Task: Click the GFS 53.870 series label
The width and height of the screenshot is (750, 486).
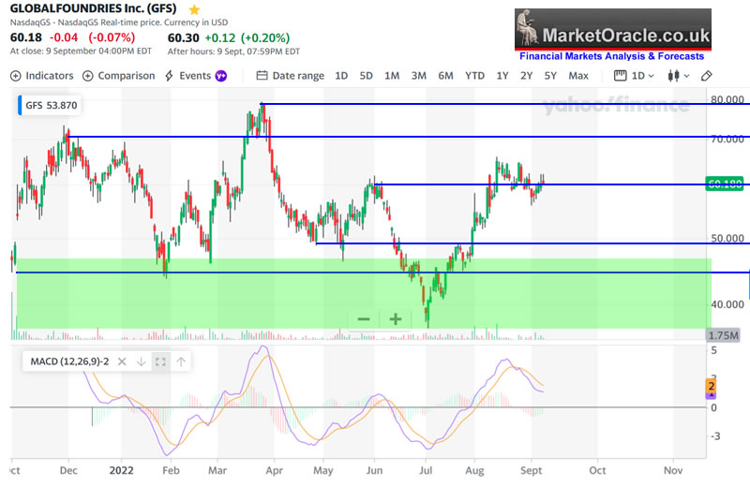Action: pyautogui.click(x=49, y=105)
